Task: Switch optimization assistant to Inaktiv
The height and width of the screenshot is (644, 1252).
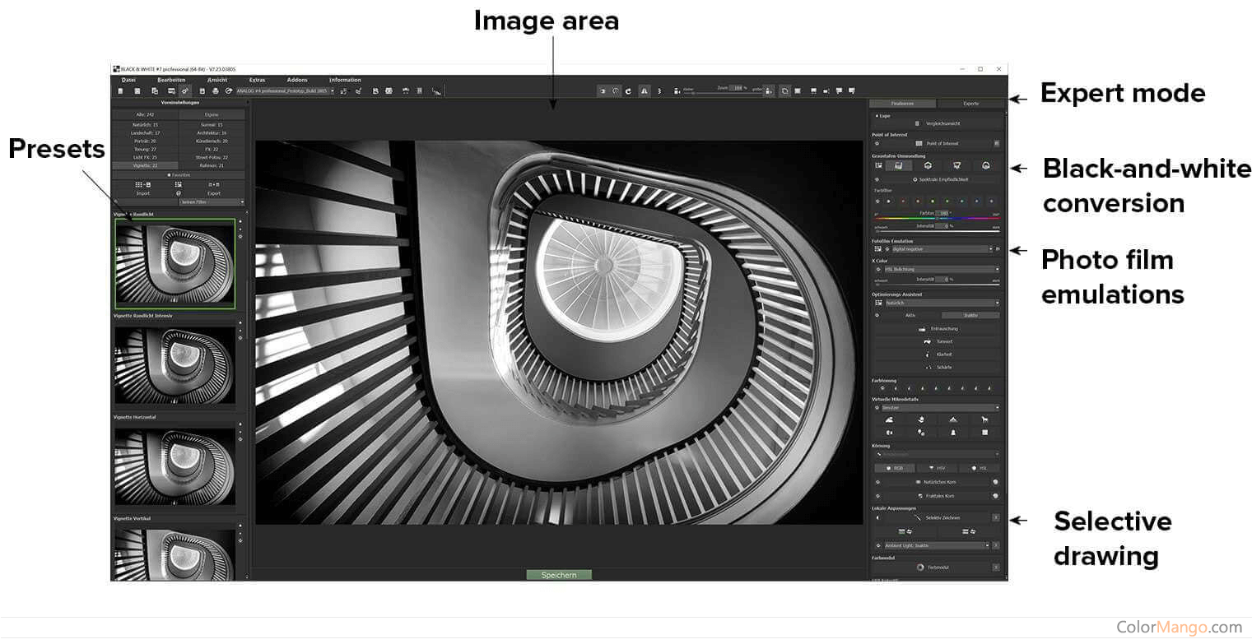Action: click(970, 315)
